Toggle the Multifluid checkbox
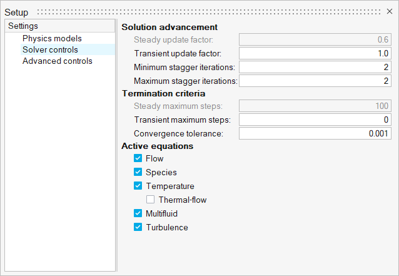 pyautogui.click(x=138, y=213)
